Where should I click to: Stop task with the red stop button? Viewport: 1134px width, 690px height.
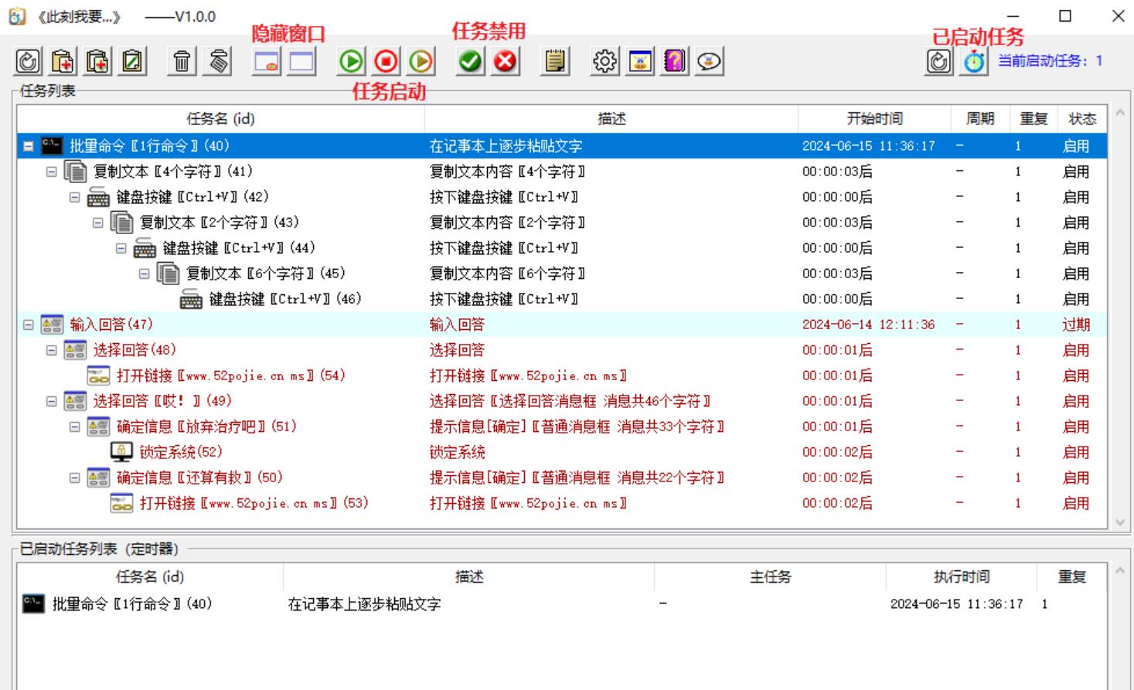click(387, 61)
